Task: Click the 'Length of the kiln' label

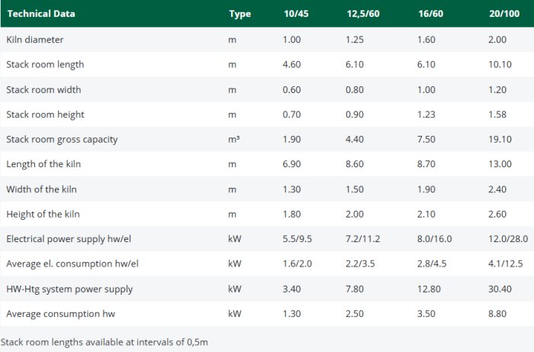Action: pos(44,164)
